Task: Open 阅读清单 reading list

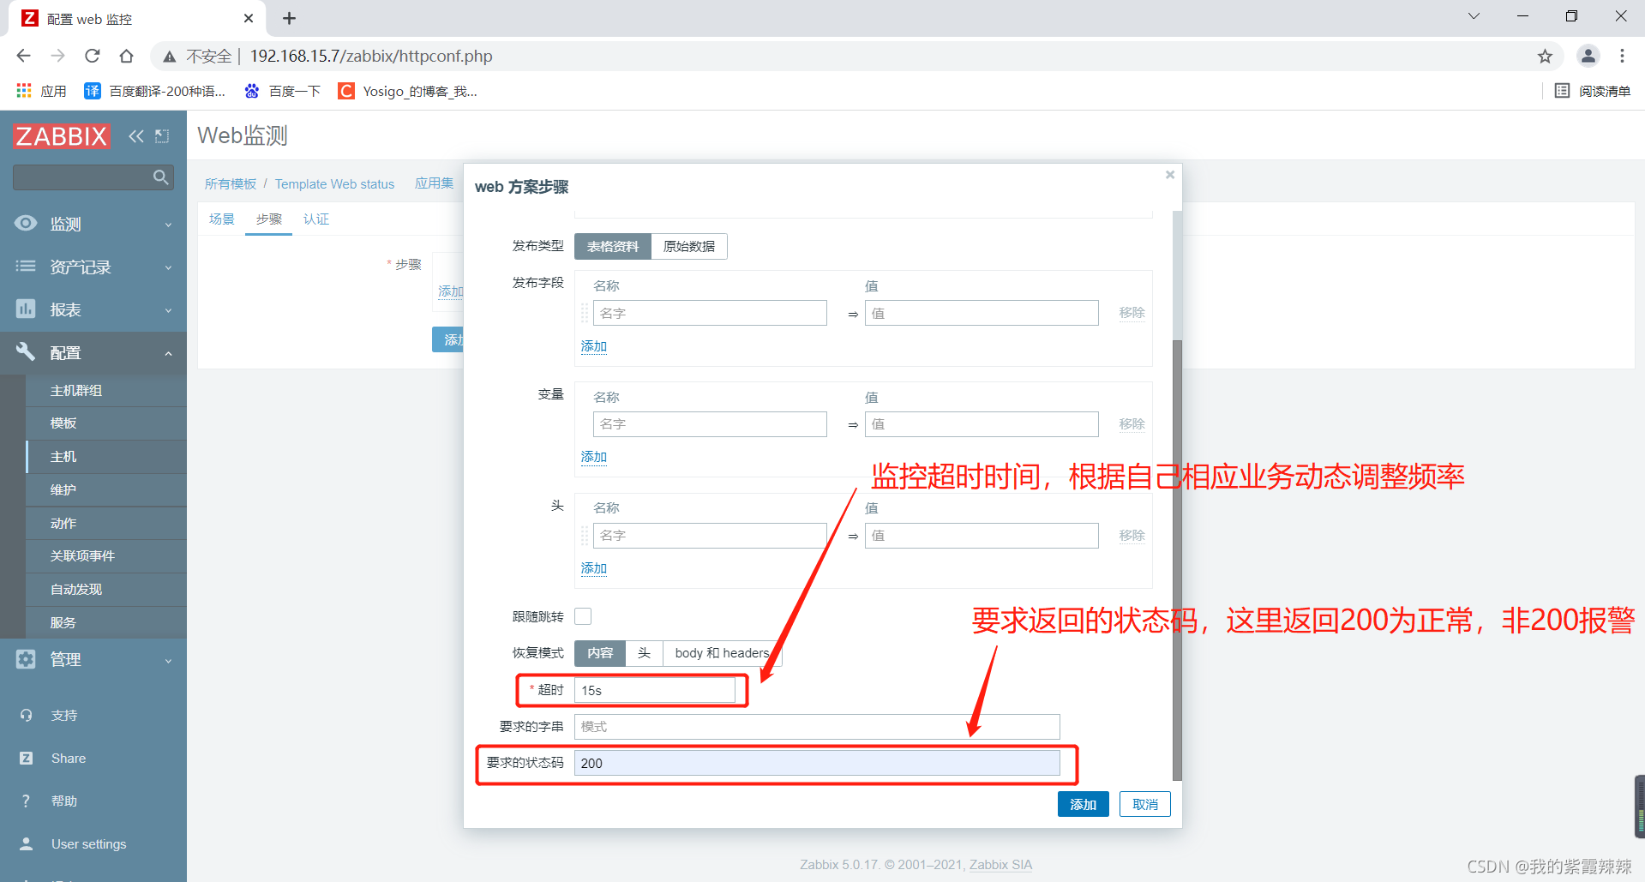Action: [x=1592, y=91]
